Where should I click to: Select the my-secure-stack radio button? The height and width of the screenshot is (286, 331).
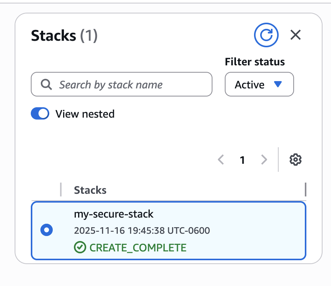click(x=47, y=230)
